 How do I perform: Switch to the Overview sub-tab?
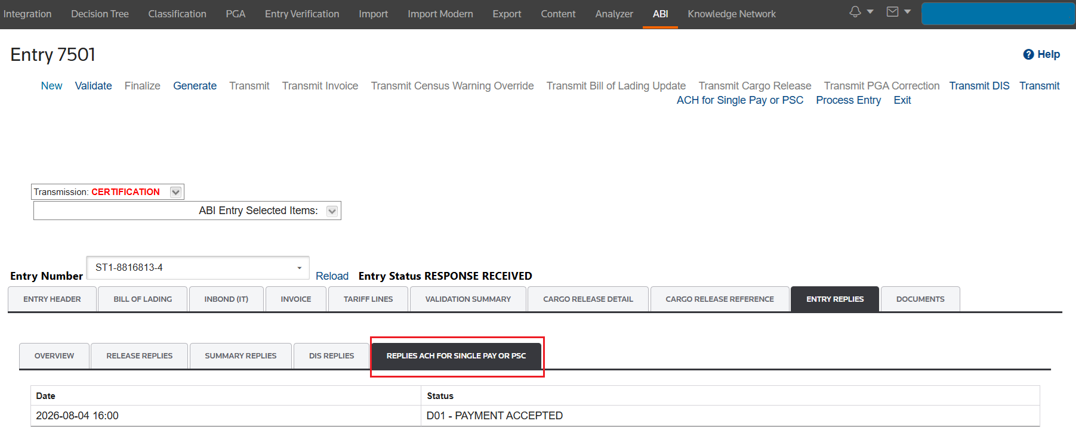[x=54, y=355]
